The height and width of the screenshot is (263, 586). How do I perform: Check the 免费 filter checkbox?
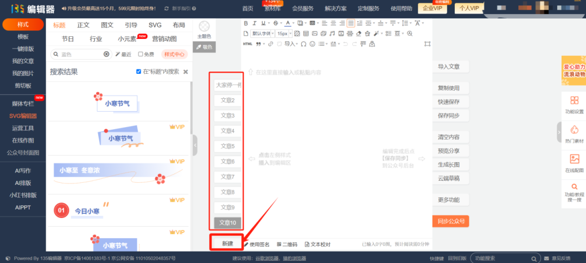tap(141, 54)
